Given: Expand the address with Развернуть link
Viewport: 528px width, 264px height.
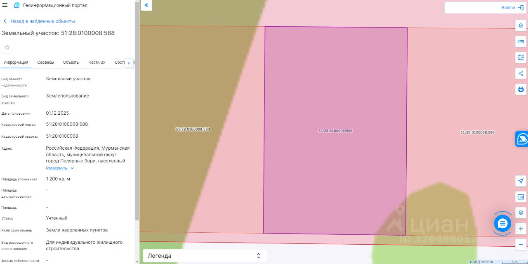Looking at the screenshot, I should pyautogui.click(x=60, y=168).
